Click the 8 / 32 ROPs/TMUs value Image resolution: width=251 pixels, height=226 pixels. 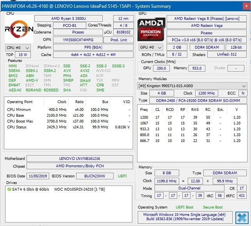click(177, 54)
